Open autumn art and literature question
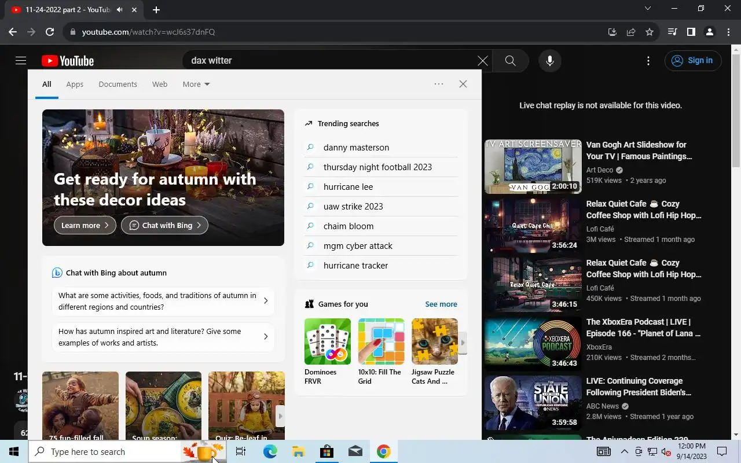The image size is (741, 463). [x=163, y=337]
